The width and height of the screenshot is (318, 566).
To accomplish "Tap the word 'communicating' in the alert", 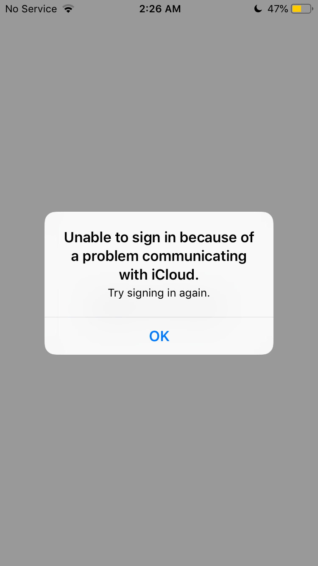I will pyautogui.click(x=194, y=256).
